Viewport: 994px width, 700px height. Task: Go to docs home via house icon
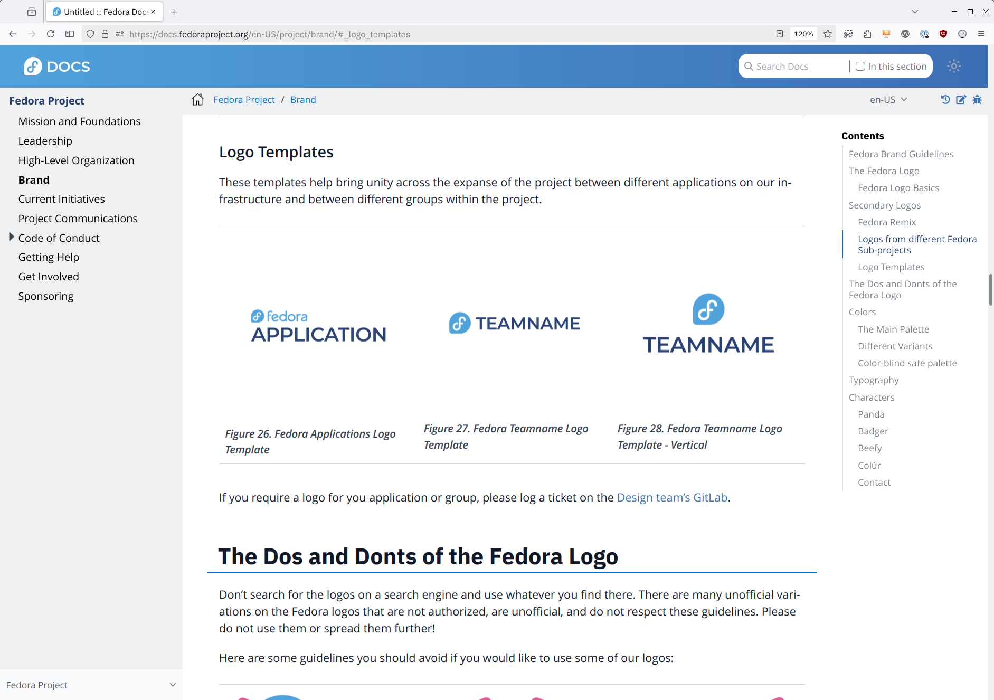[x=197, y=100]
